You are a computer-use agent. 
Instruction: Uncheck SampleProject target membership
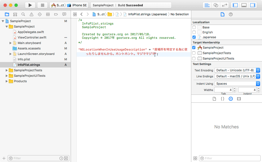[x=194, y=48]
